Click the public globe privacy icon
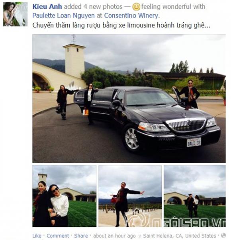Viewport: 231px width, 240px height. [223, 235]
